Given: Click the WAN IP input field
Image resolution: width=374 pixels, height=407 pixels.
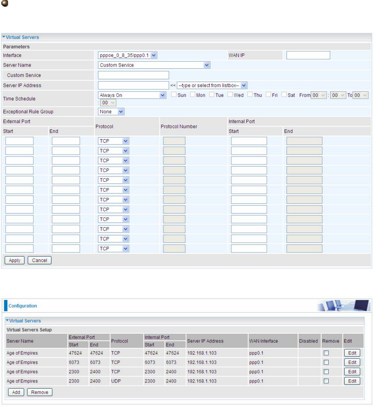Looking at the screenshot, I should tap(308, 55).
